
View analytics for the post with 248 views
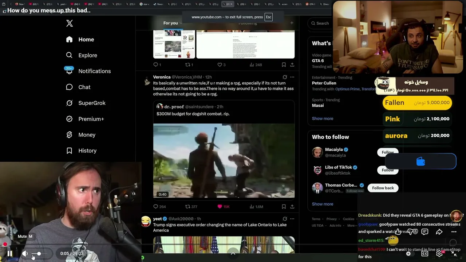pos(256,65)
